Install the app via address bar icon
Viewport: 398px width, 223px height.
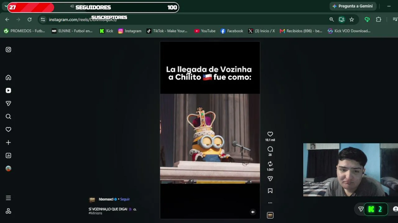pyautogui.click(x=342, y=20)
